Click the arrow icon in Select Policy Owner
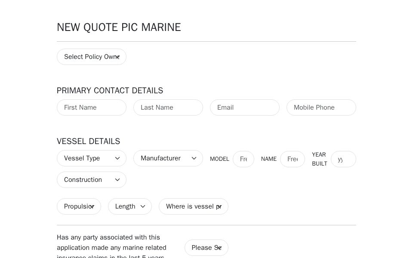The height and width of the screenshot is (258, 413). 117,57
